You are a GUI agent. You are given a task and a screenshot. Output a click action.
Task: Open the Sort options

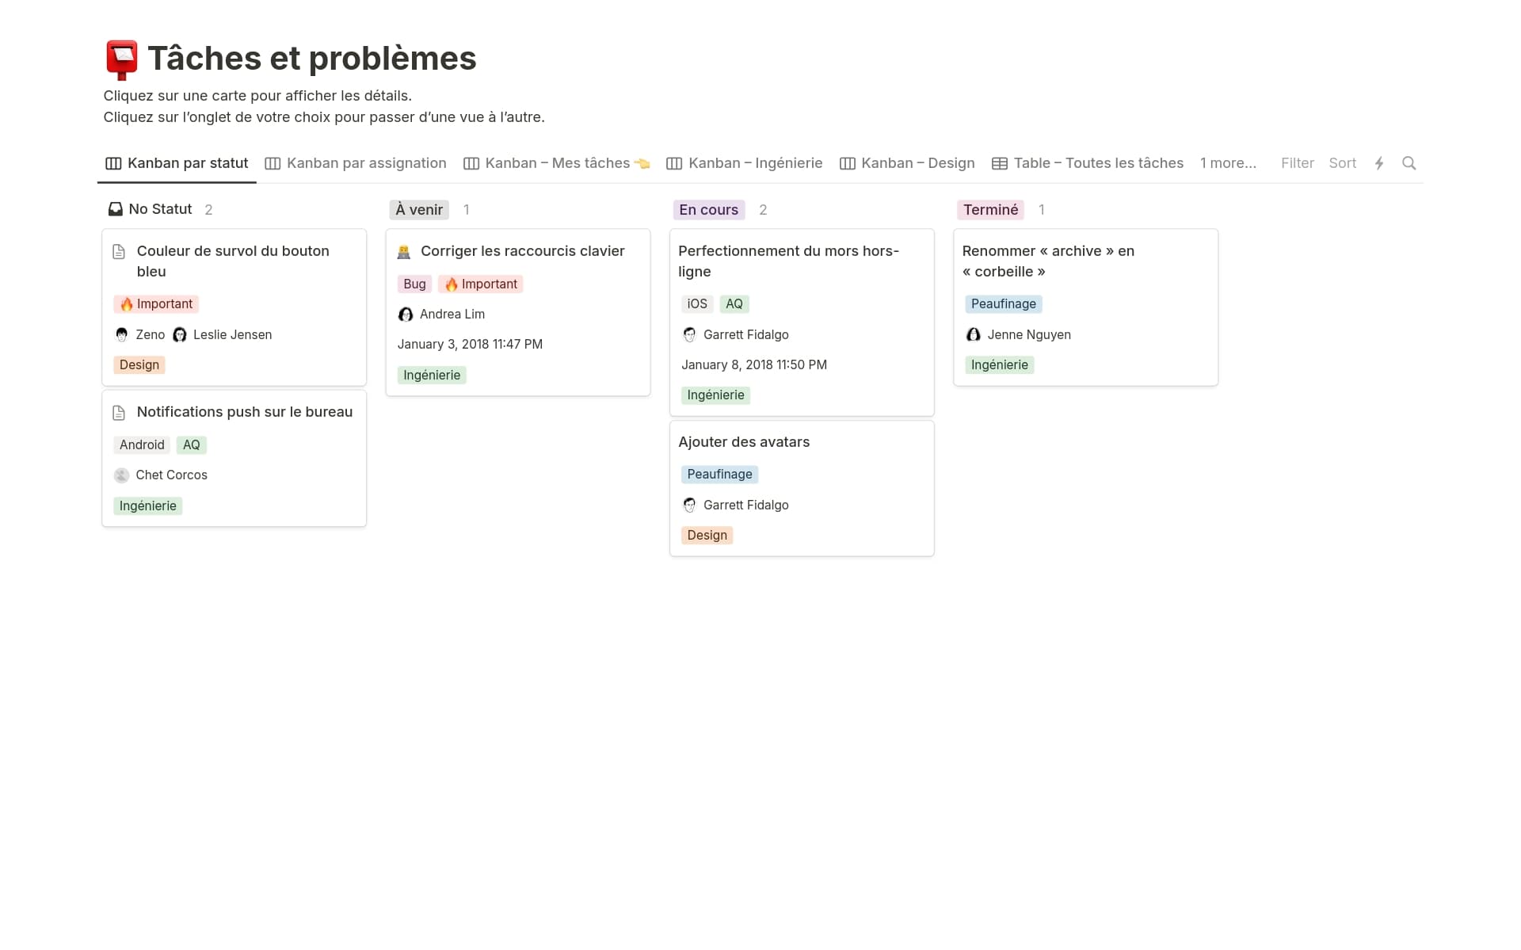(x=1342, y=163)
